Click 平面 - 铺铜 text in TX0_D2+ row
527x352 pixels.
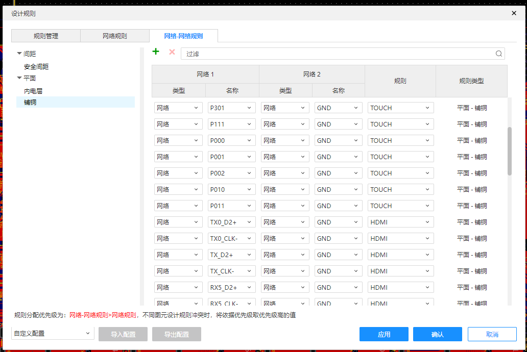point(472,222)
